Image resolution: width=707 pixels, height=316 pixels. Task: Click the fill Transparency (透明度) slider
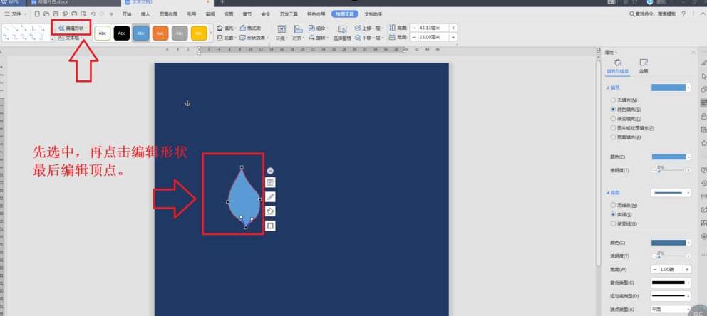coord(671,171)
